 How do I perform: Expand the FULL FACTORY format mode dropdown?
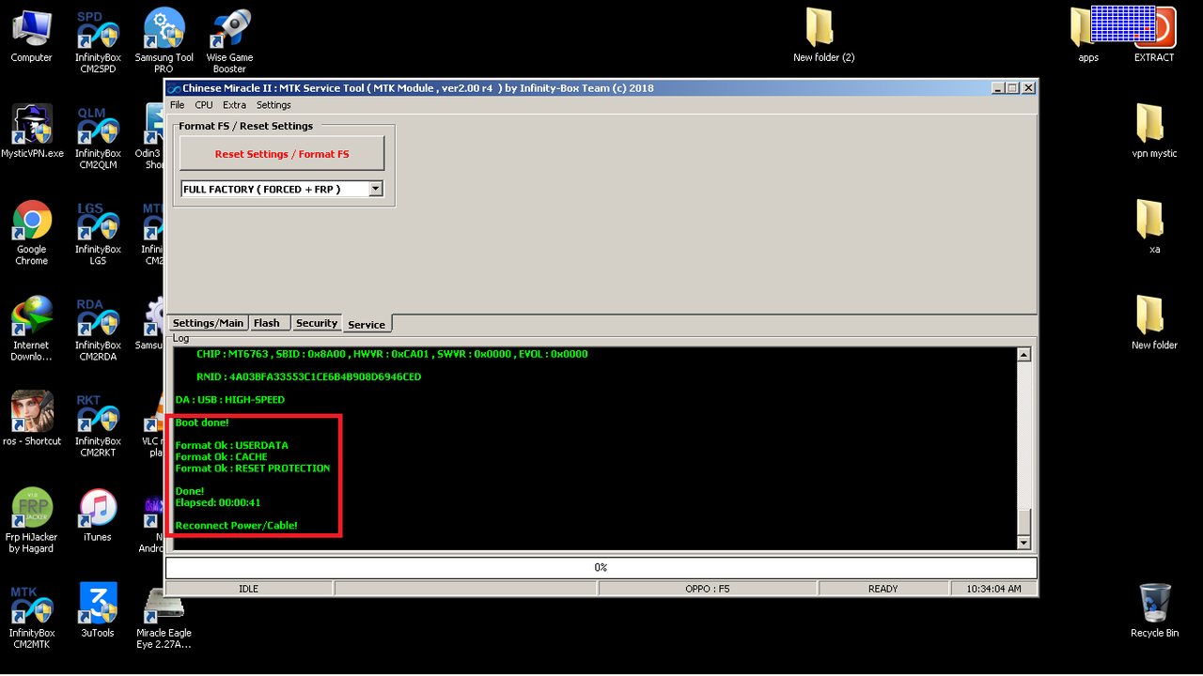coord(376,189)
